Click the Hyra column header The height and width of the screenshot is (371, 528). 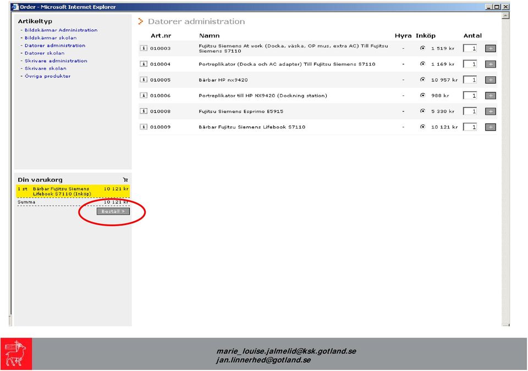pos(403,36)
